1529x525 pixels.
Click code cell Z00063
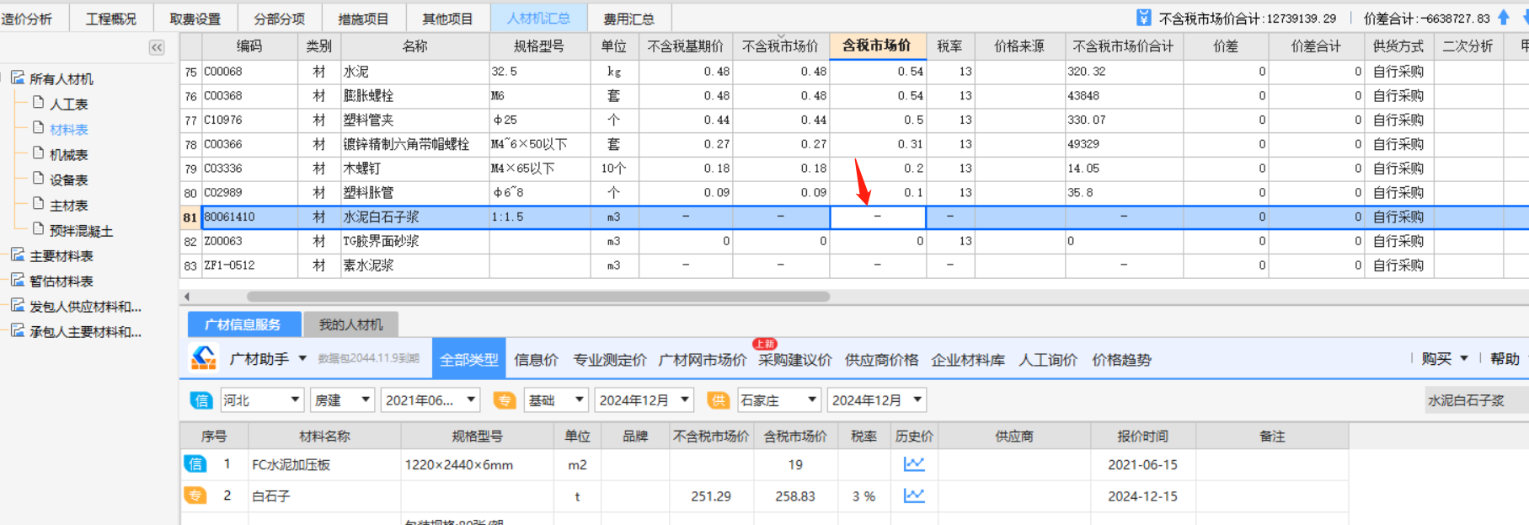pos(250,241)
